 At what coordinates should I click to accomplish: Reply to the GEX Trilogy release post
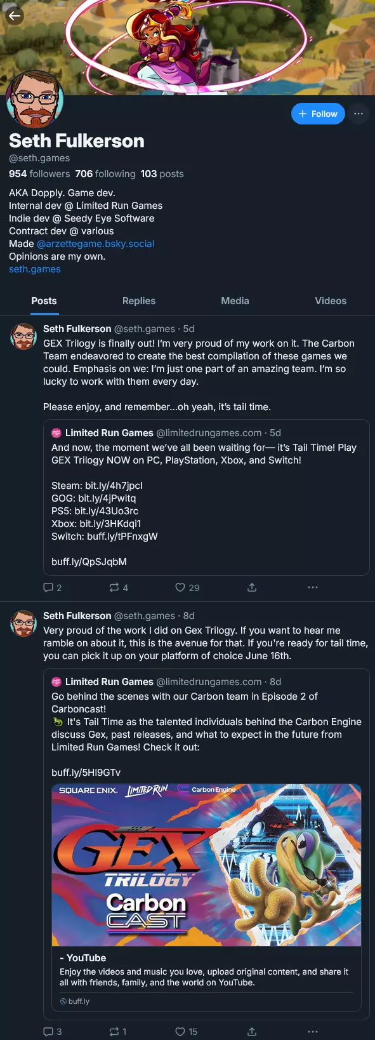[53, 588]
